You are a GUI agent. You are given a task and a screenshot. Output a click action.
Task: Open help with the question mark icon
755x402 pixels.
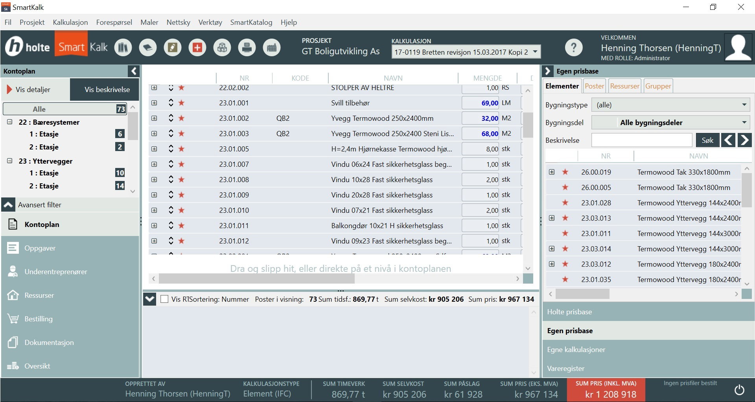tap(574, 48)
